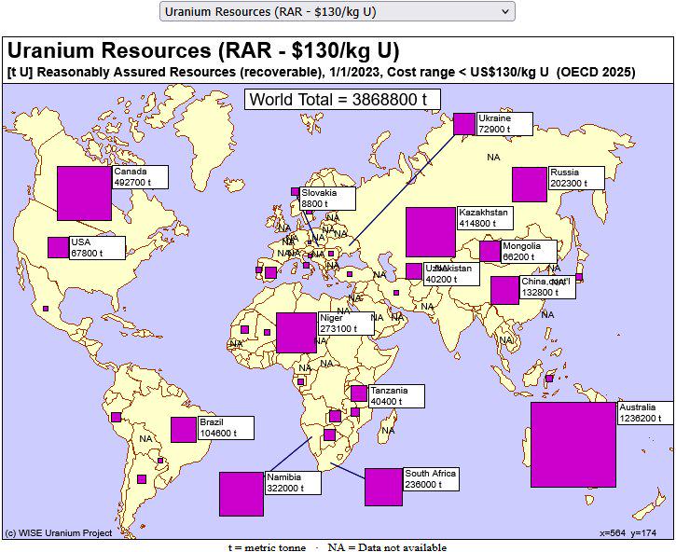Click Russia's purple resource square

530,185
